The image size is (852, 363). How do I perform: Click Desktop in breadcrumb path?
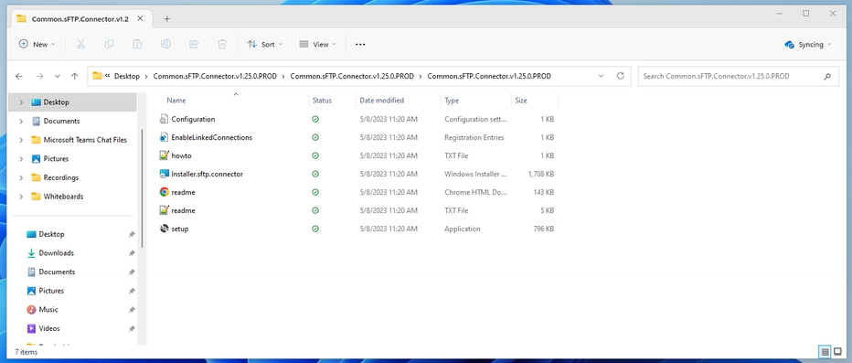(x=126, y=76)
